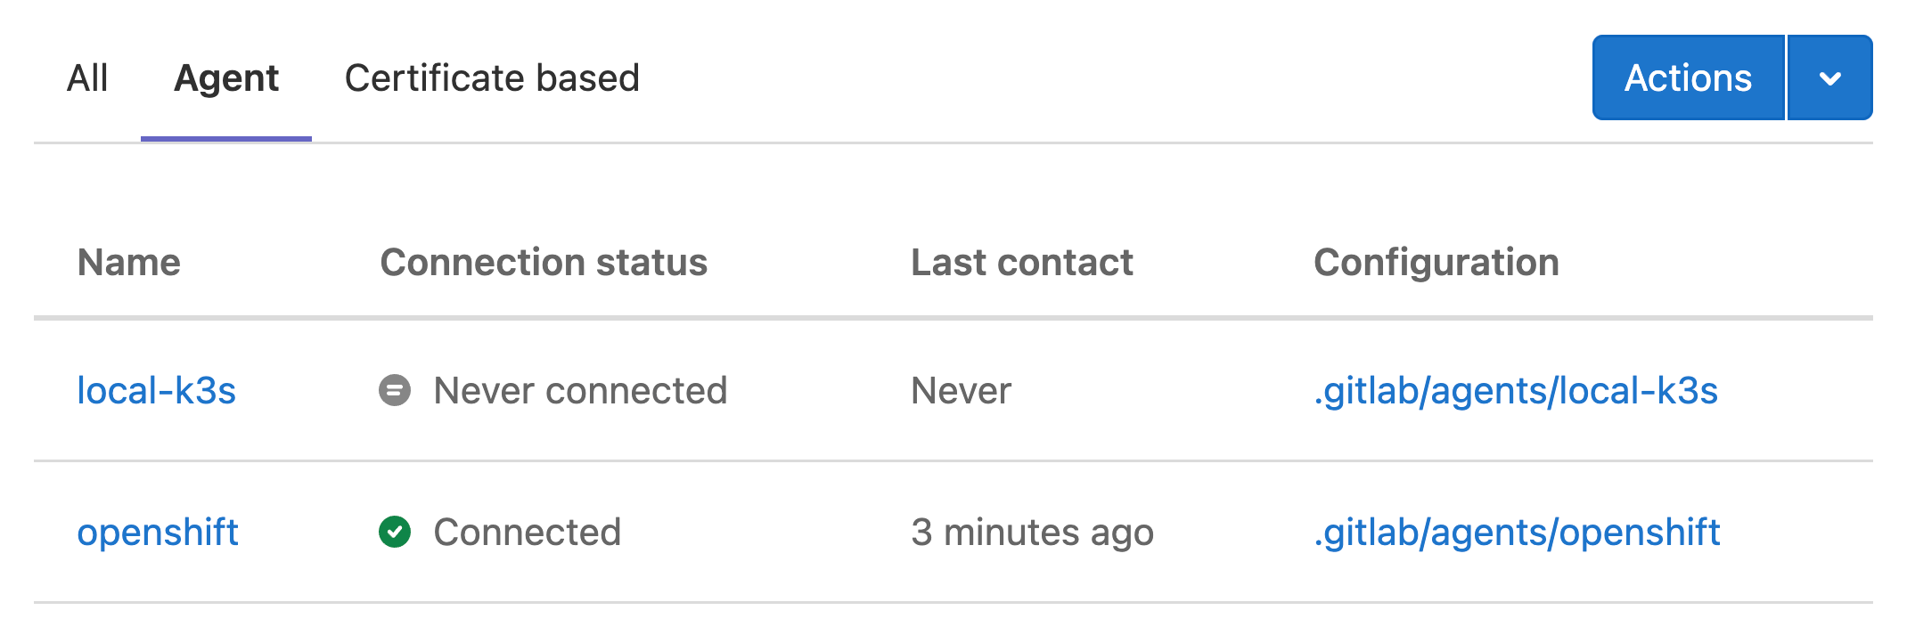Screen dimensions: 1907x643
Task: Click the Connected status text
Action: click(527, 533)
